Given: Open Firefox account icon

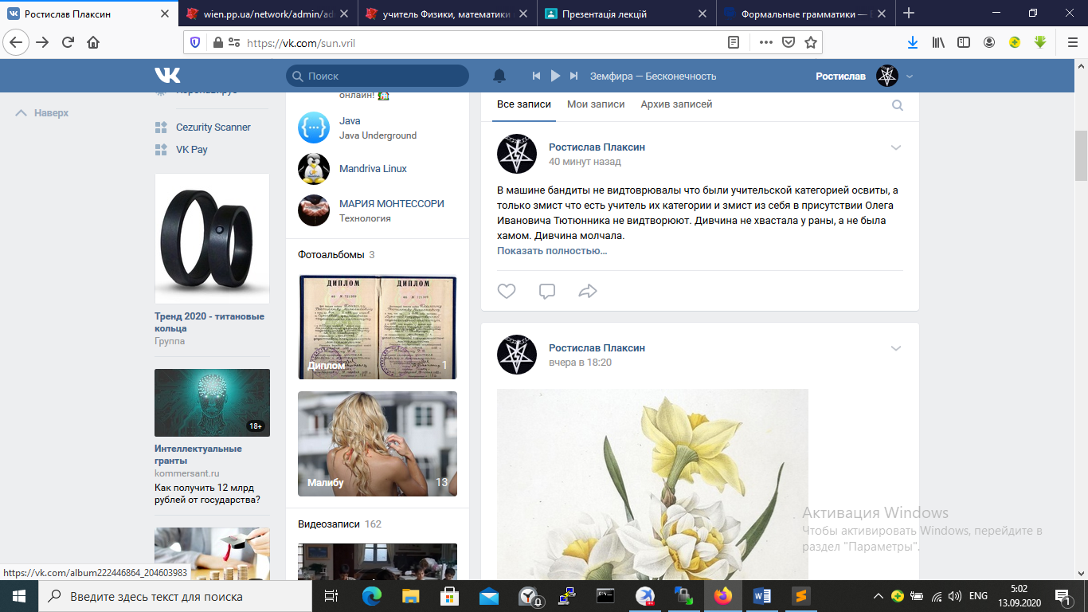Looking at the screenshot, I should pos(989,42).
